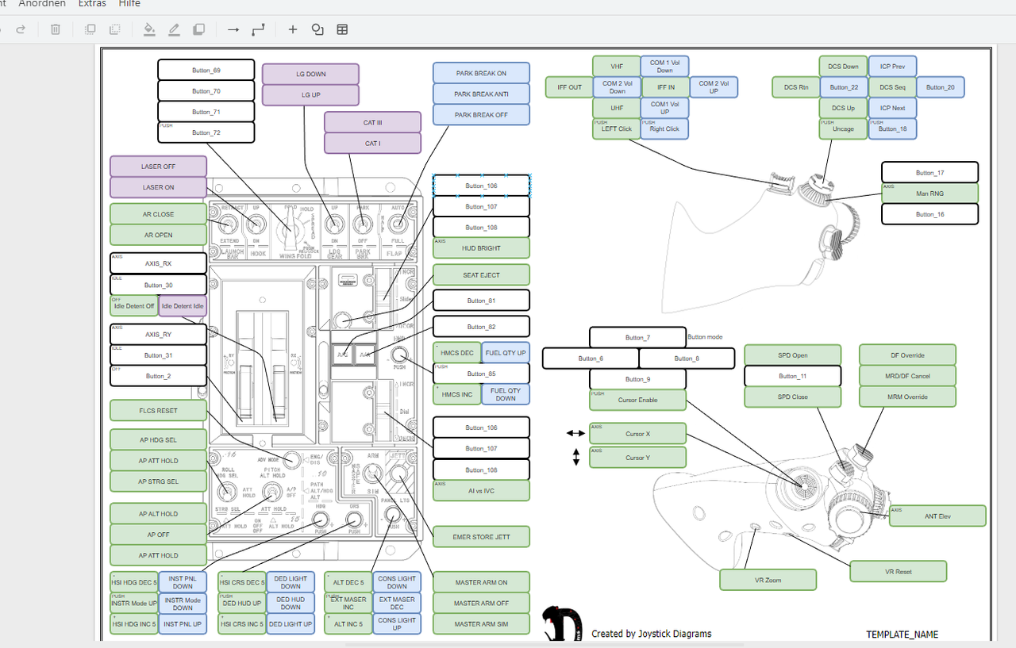The width and height of the screenshot is (1016, 648).
Task: Click the AR OPEN box
Action: pos(158,235)
